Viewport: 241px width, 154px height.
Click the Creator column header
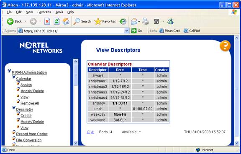point(162,70)
